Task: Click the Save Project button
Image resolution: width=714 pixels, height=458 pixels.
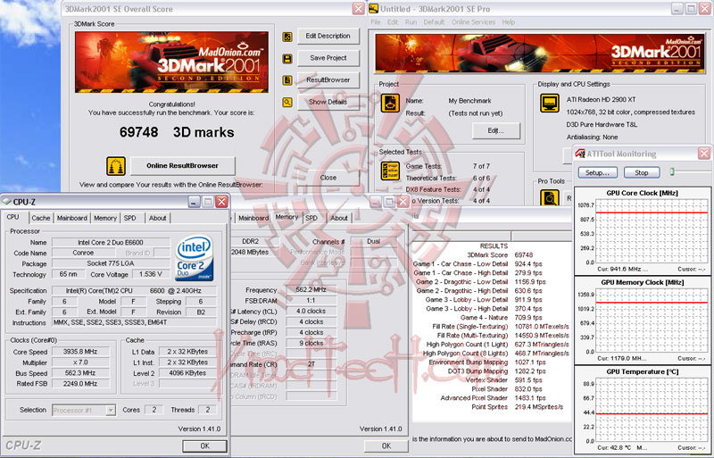Action: pos(328,58)
